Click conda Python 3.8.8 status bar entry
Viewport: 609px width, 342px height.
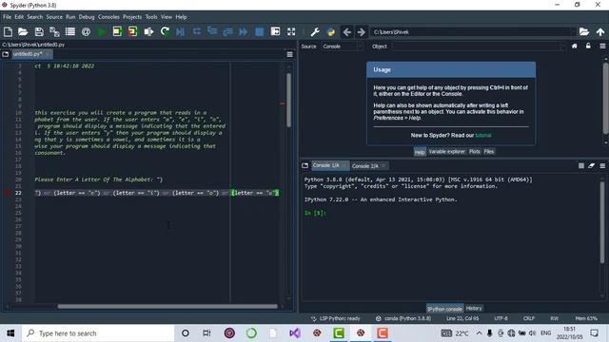(x=403, y=318)
